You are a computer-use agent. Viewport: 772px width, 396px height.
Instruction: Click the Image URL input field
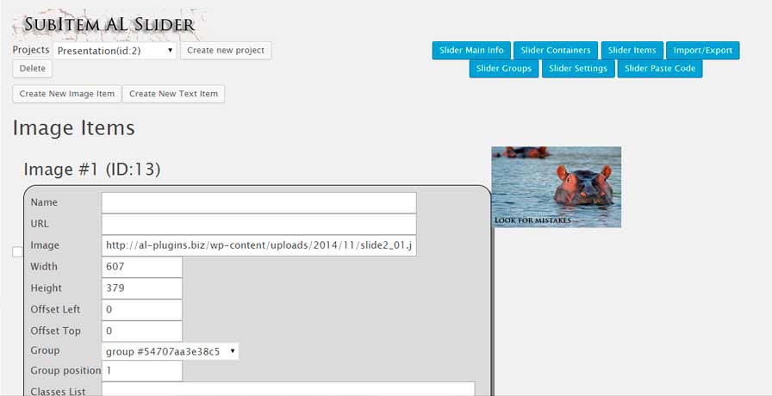(x=259, y=245)
